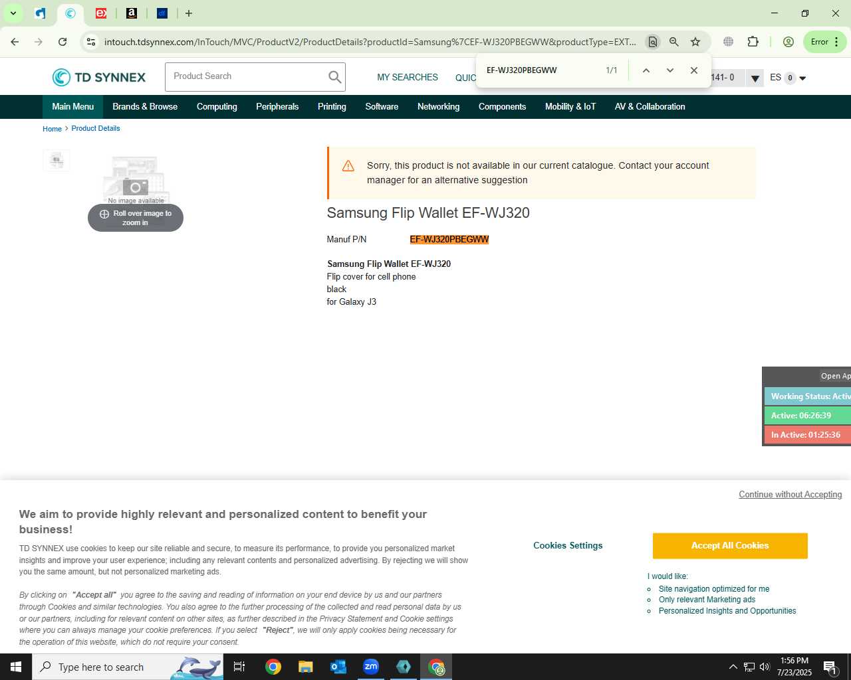Go back with the browser back arrow

point(15,42)
